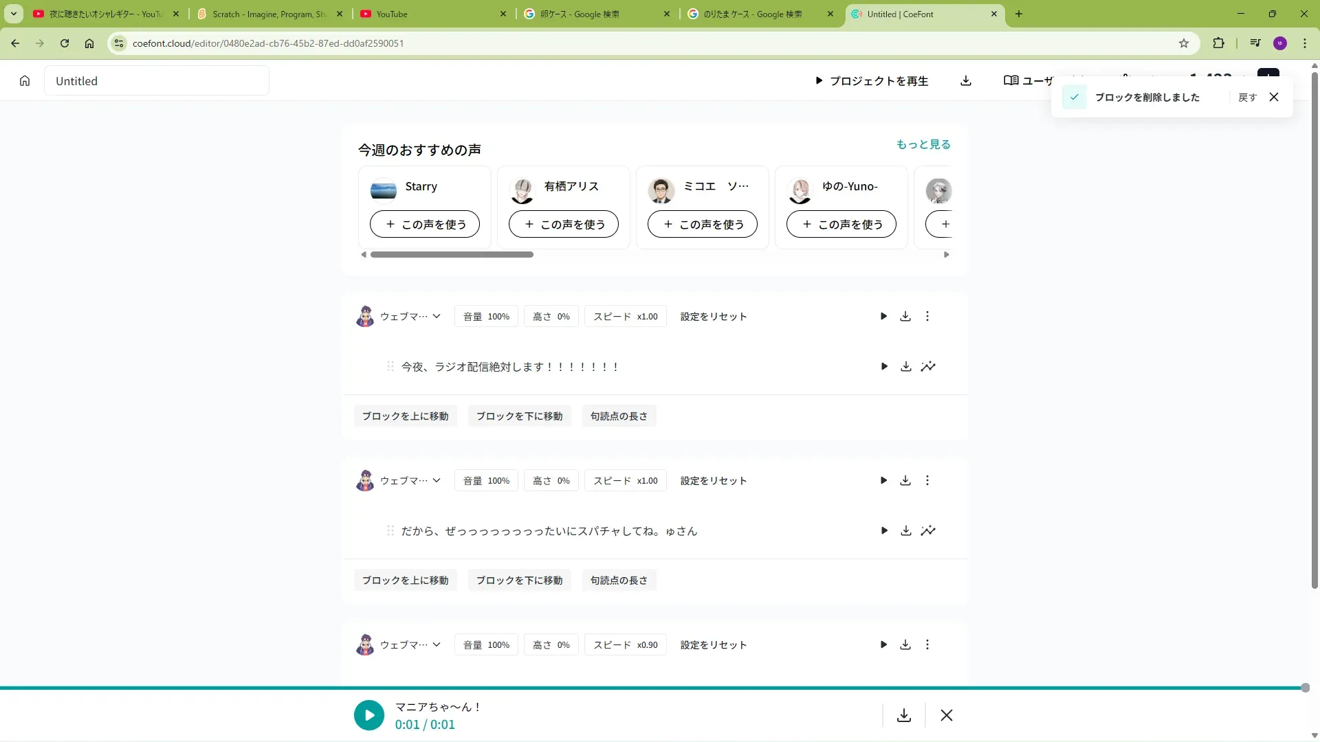Use the Starry voice via この声を使う

[425, 225]
